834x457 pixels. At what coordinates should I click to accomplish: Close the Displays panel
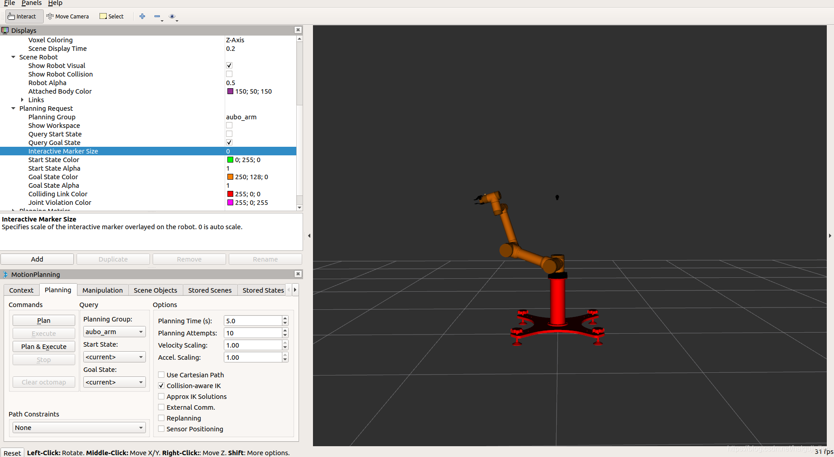(298, 30)
